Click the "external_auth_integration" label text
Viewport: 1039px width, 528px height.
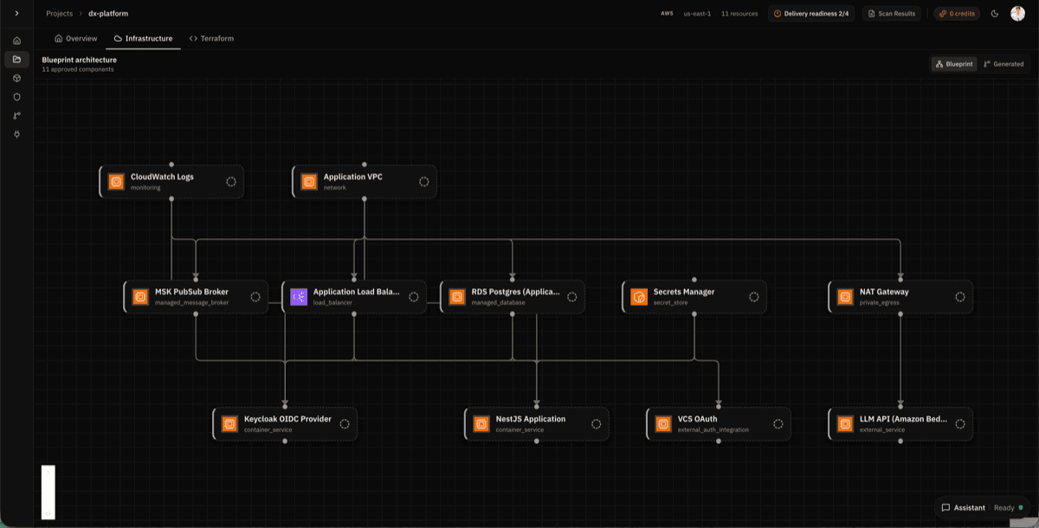pos(713,430)
